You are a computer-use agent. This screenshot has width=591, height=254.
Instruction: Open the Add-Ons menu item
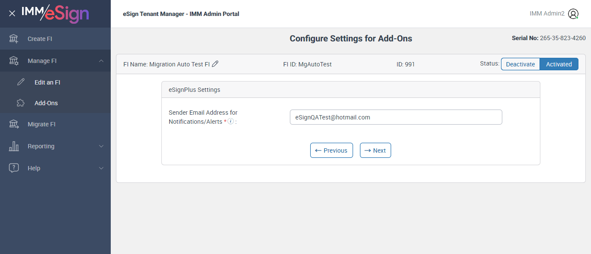point(46,103)
